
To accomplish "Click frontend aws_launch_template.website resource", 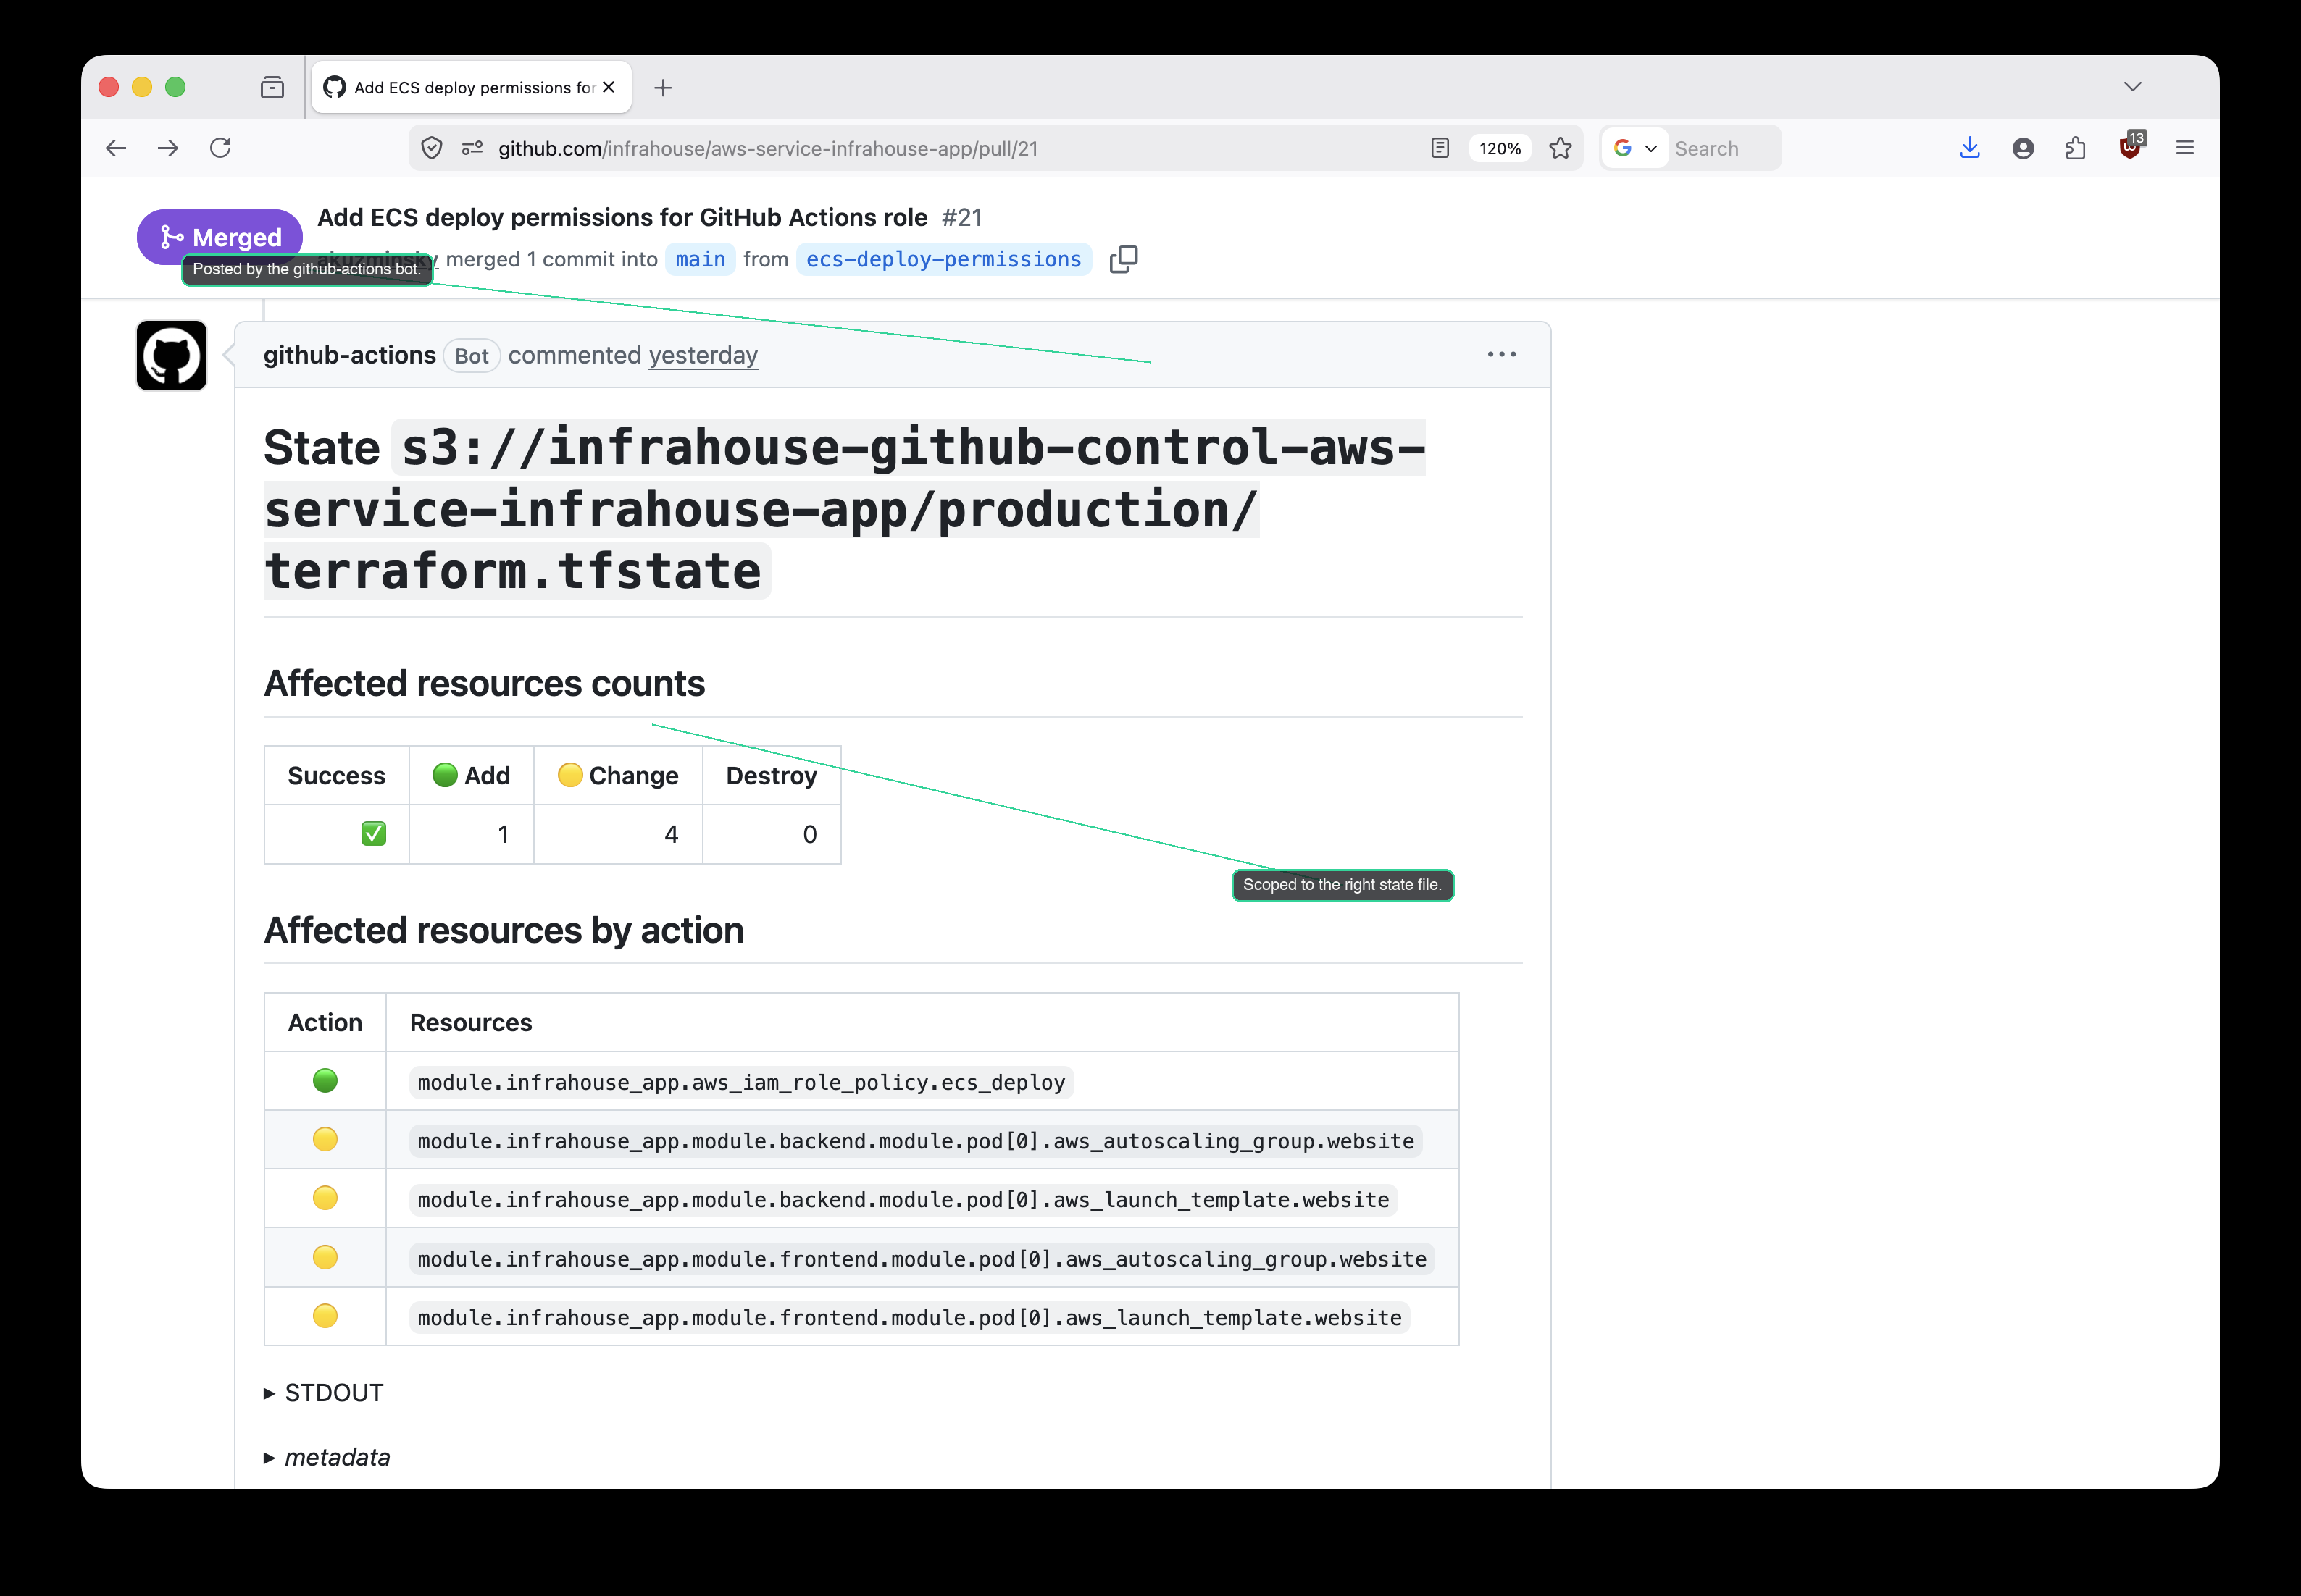I will click(909, 1317).
